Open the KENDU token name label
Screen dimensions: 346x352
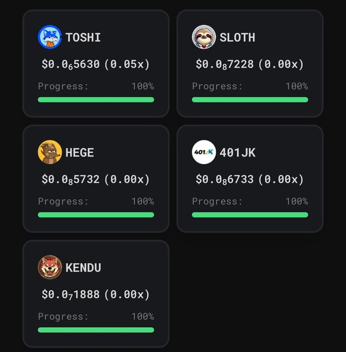pos(83,268)
